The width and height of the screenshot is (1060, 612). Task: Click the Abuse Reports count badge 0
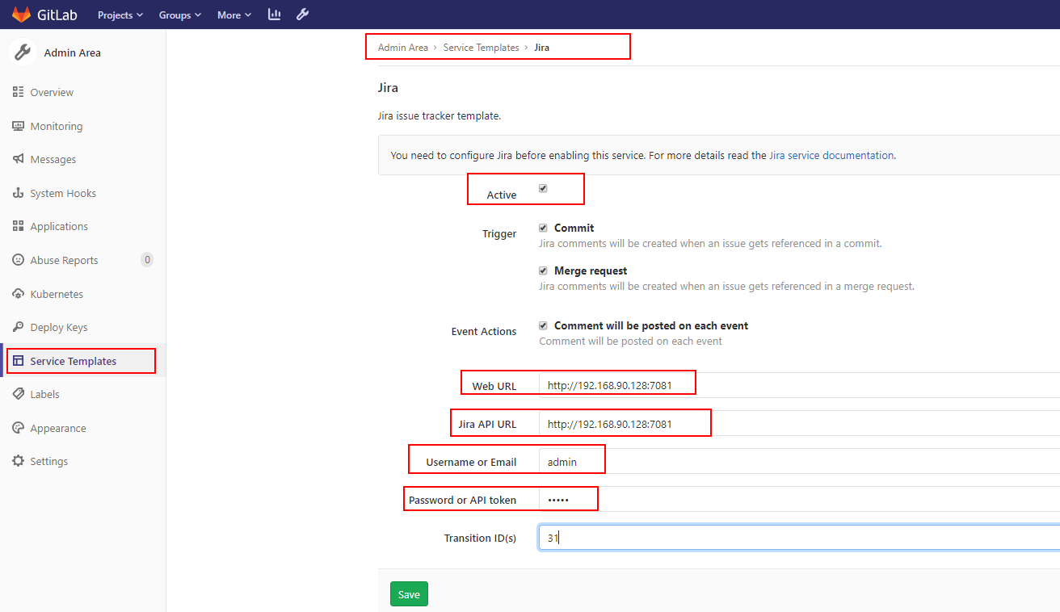[x=146, y=260]
